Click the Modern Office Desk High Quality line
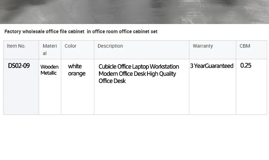Viewport: 269px width, 160px height. click(137, 74)
